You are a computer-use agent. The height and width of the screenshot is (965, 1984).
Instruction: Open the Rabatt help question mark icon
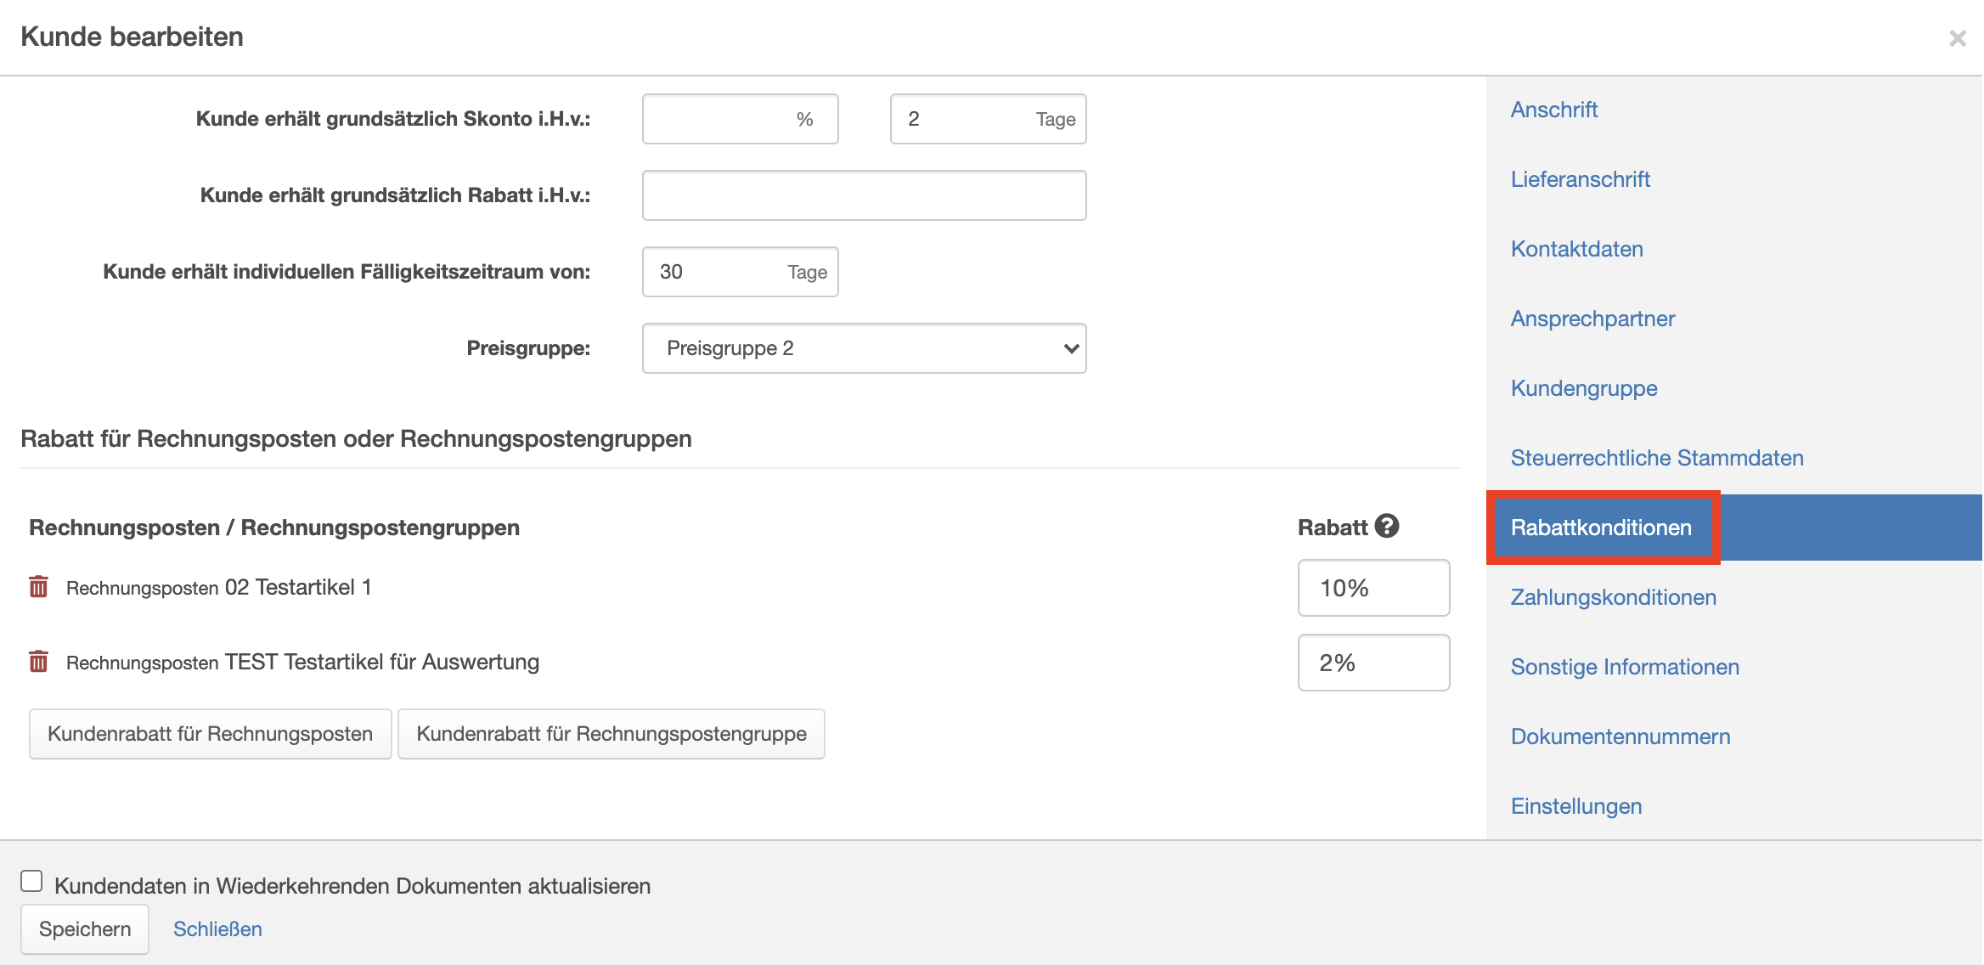[x=1387, y=527]
